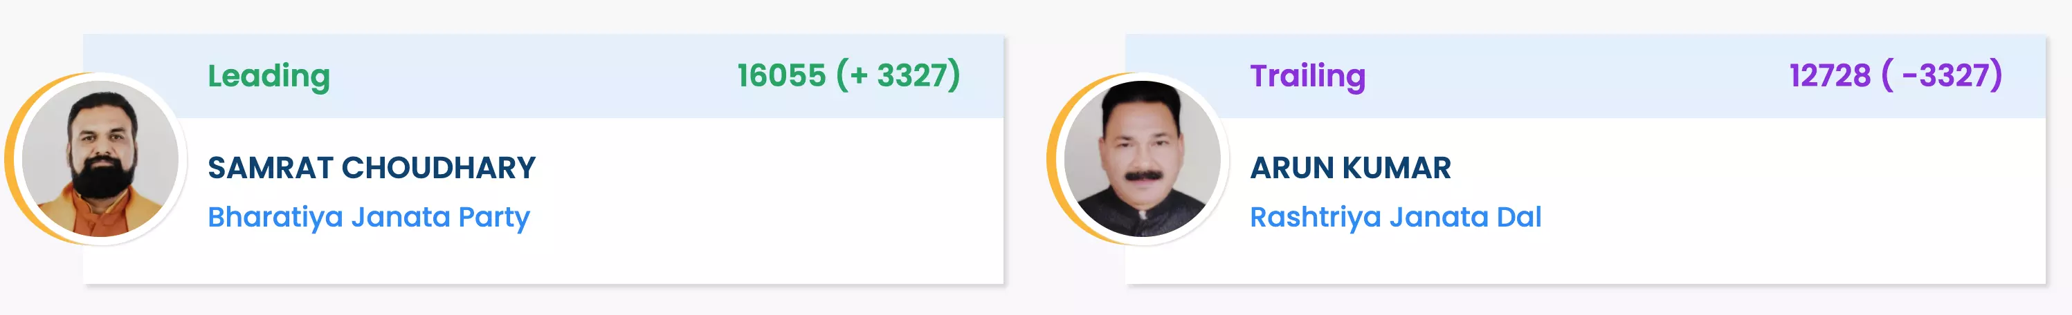The height and width of the screenshot is (315, 2072).
Task: Click the word Dal under Arun Kumar
Action: point(1518,217)
